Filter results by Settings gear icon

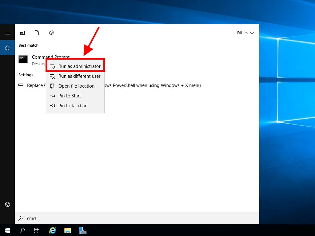(x=52, y=33)
